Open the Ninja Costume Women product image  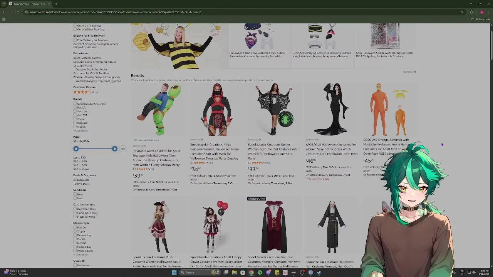pyautogui.click(x=216, y=109)
